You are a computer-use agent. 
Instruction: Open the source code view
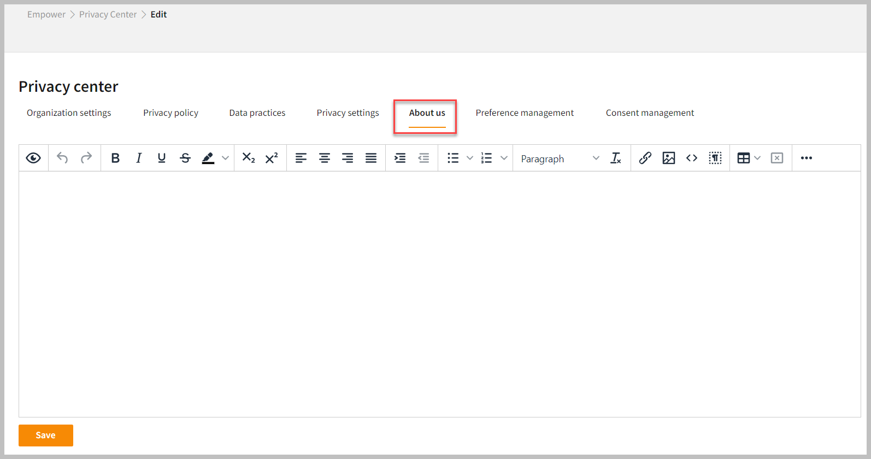(x=692, y=158)
